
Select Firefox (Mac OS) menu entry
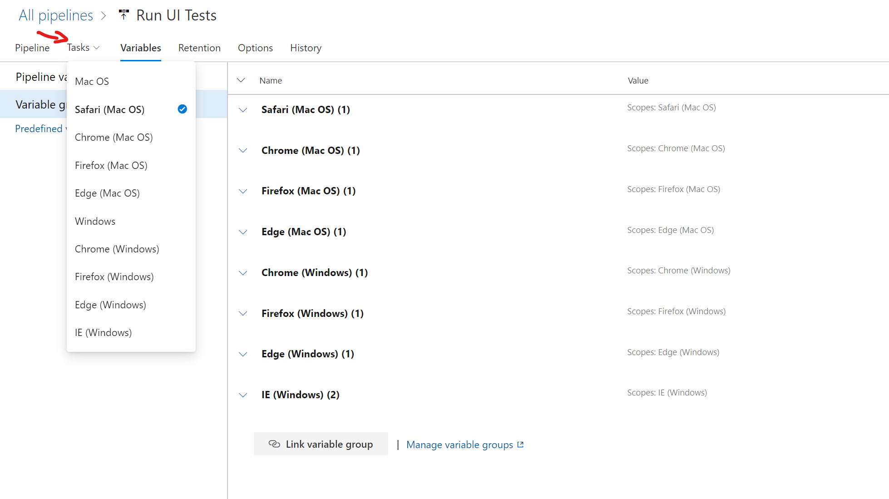point(111,165)
